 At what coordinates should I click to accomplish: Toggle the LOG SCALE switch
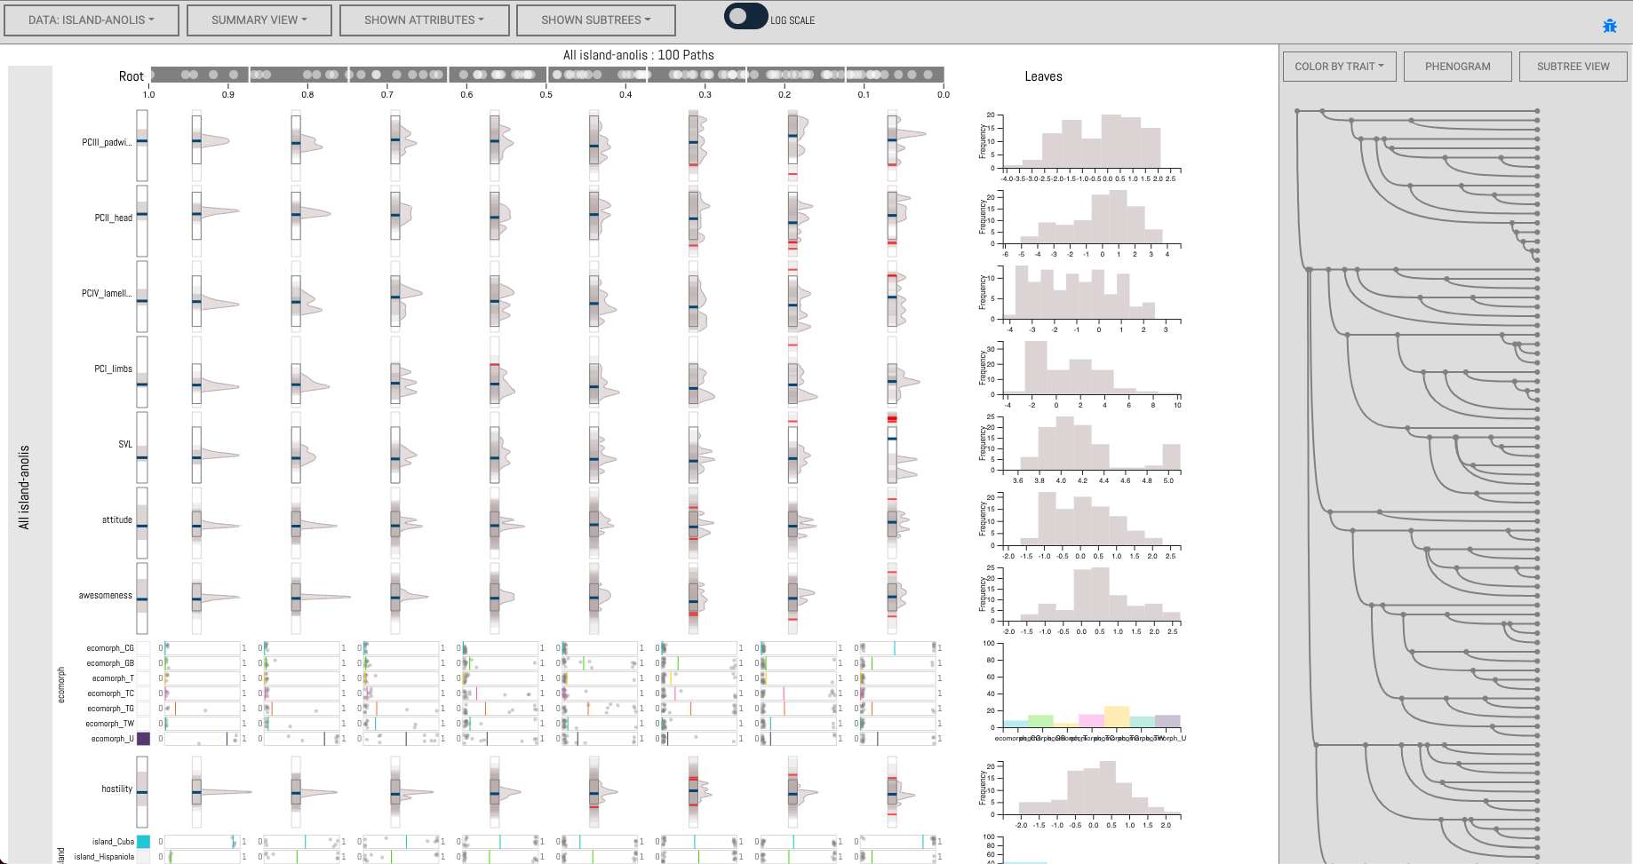[x=745, y=17]
